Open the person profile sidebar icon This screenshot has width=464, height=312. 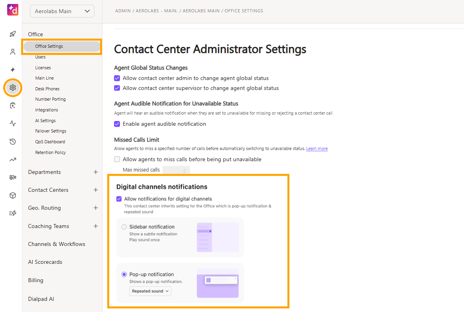tap(13, 52)
